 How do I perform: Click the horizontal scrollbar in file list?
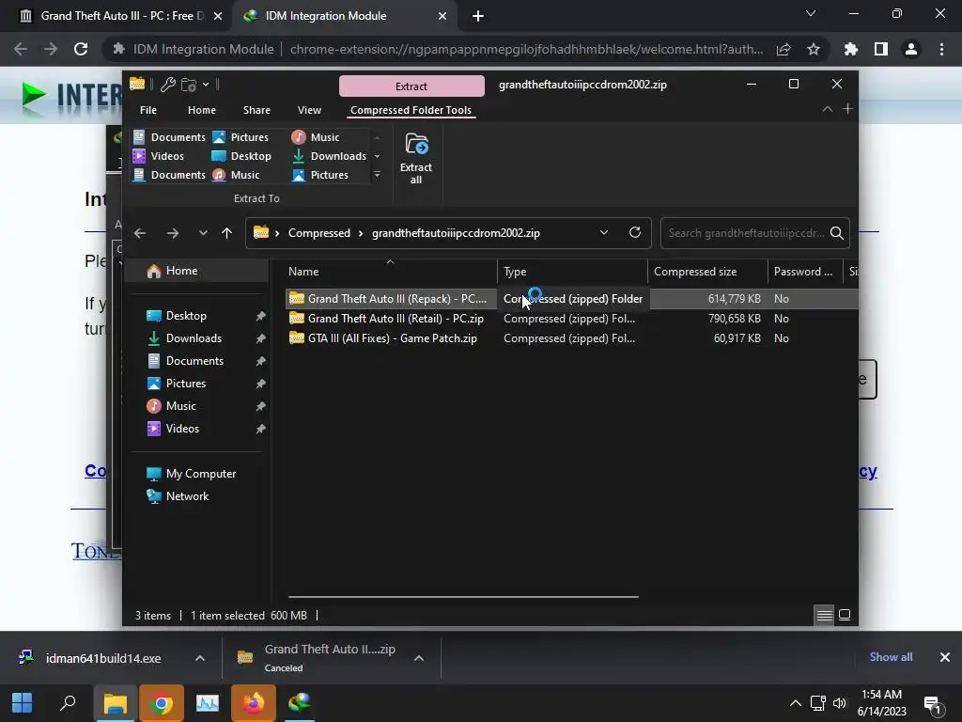pos(463,596)
